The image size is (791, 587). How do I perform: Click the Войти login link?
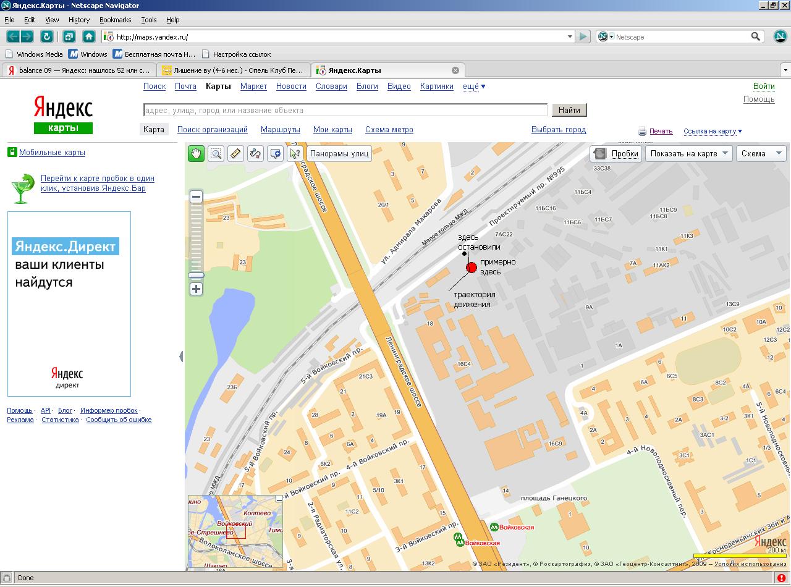click(764, 87)
